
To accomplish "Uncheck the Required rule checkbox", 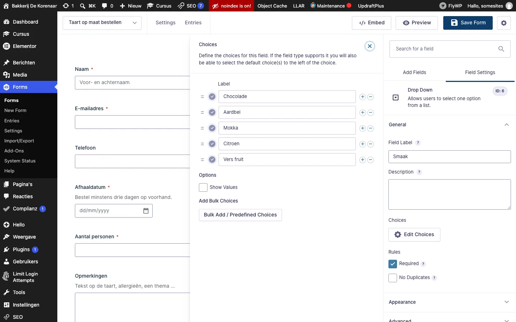I will point(393,264).
